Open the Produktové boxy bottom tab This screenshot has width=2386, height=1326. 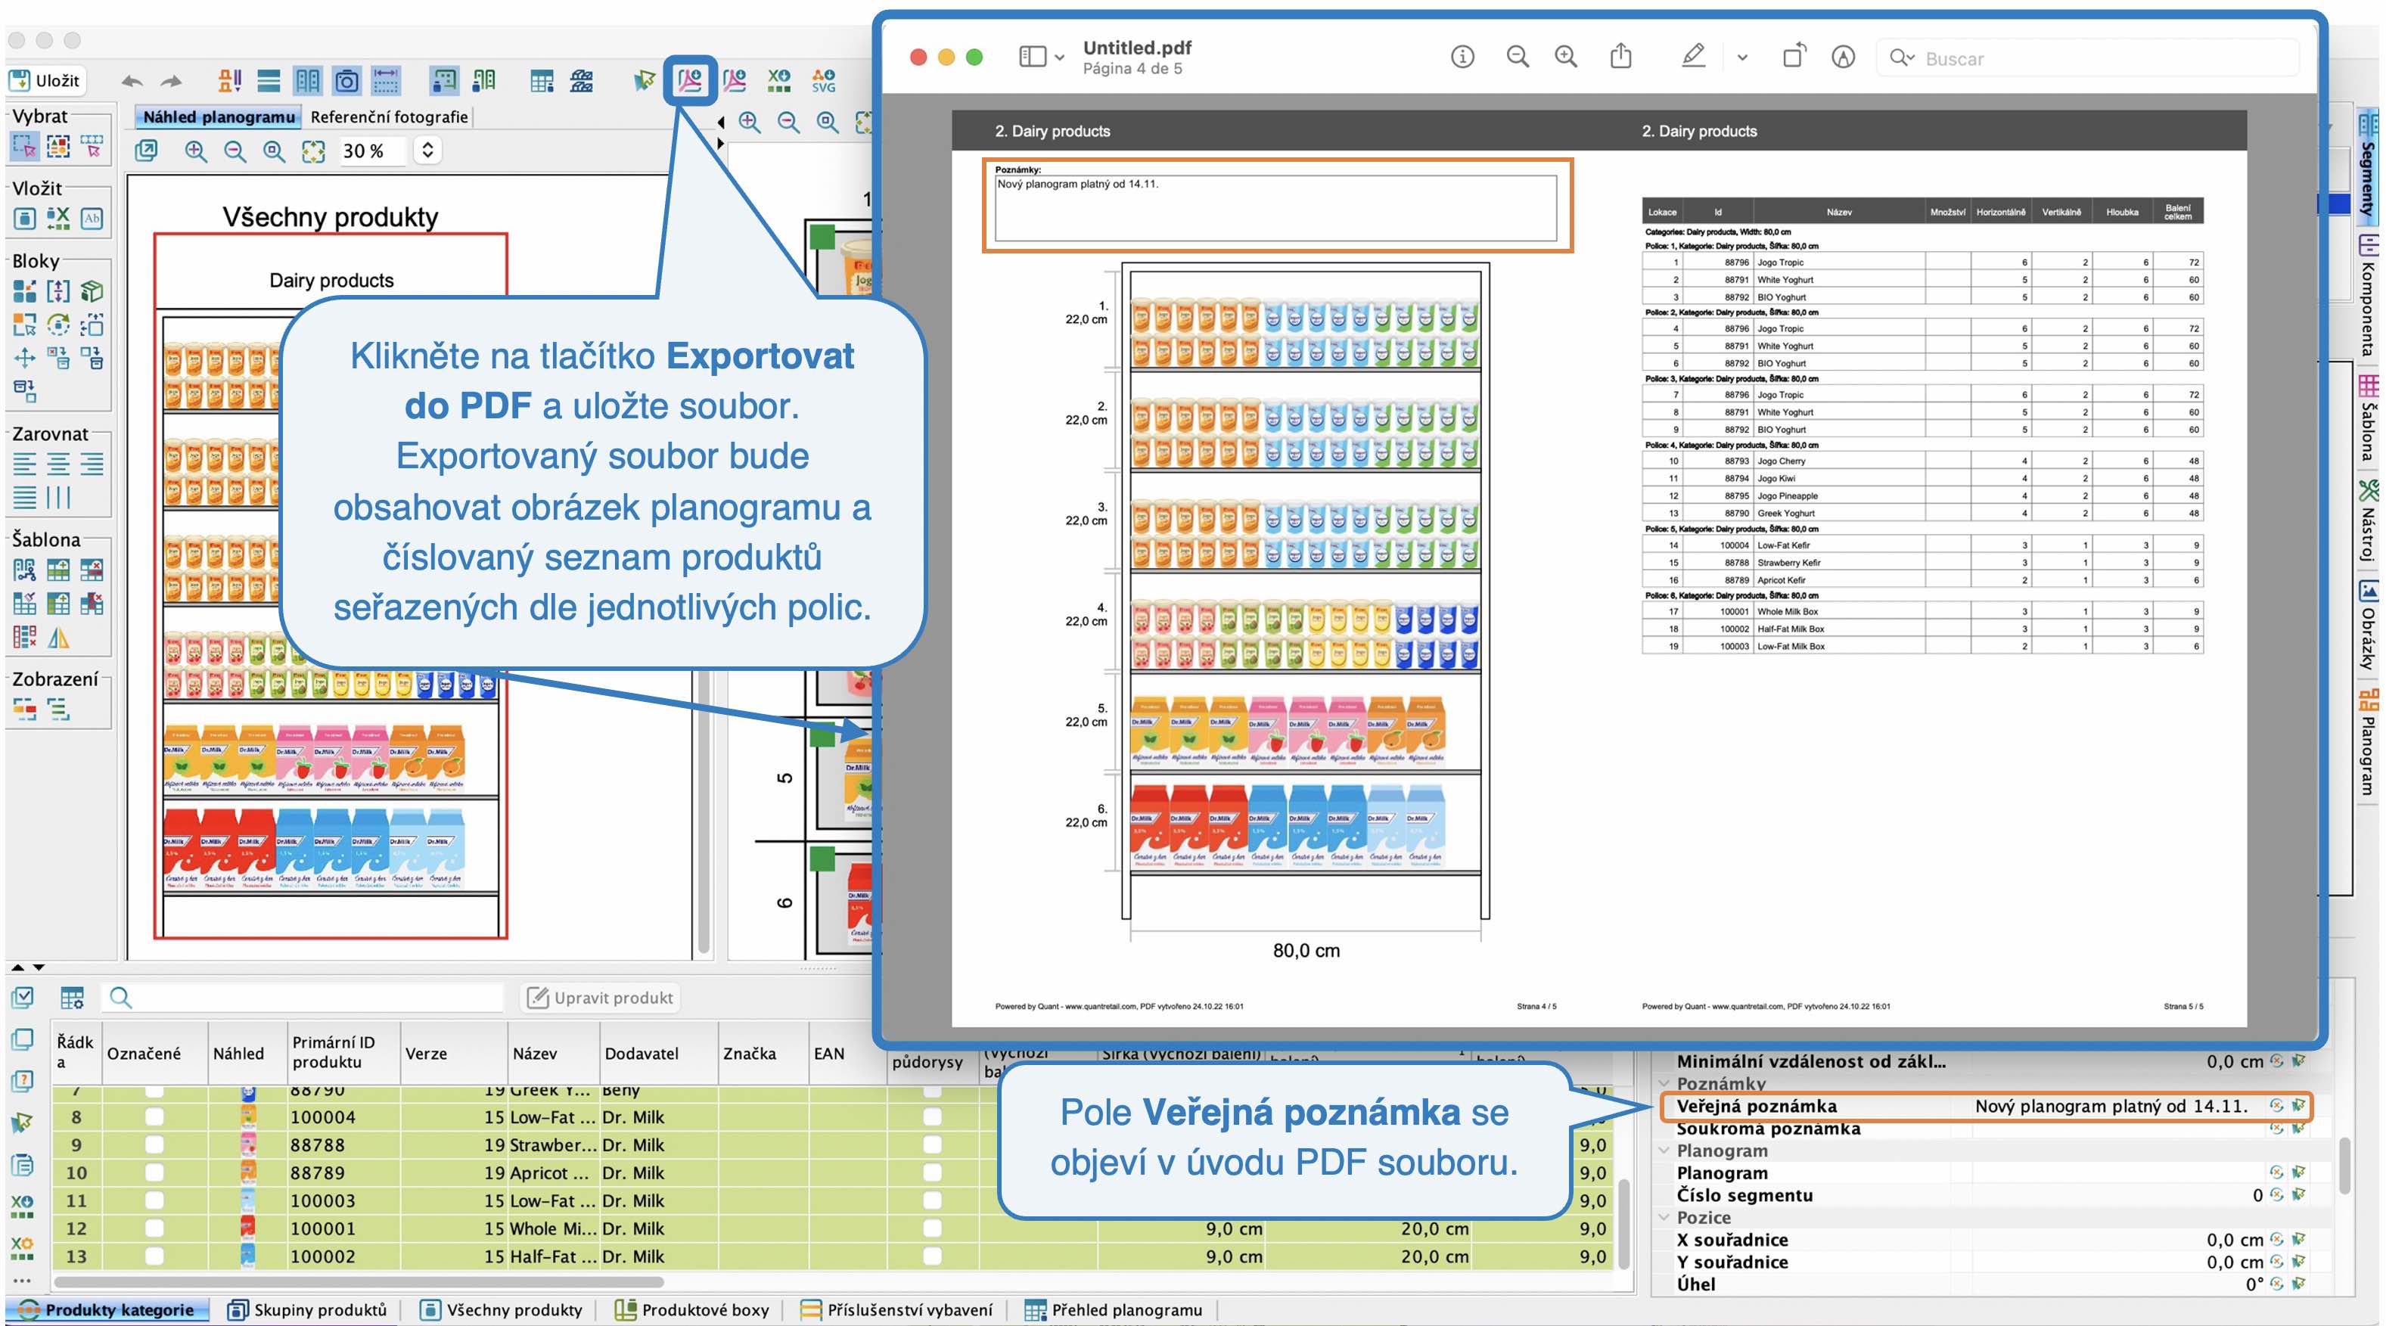(x=693, y=1309)
